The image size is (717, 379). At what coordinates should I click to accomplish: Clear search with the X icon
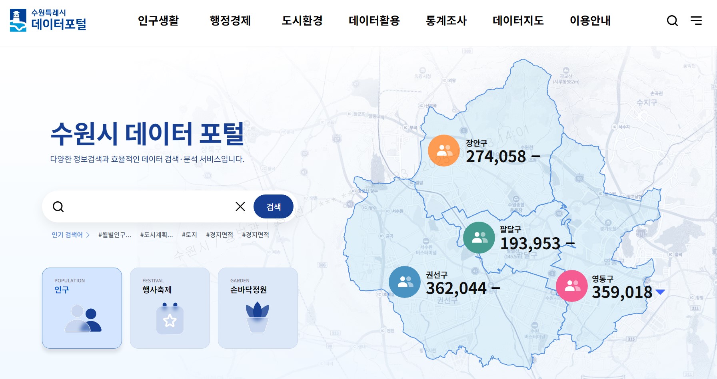pyautogui.click(x=240, y=206)
